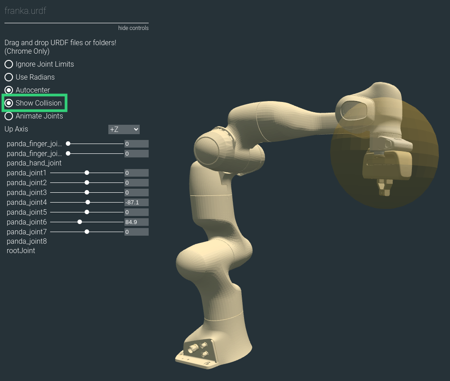The height and width of the screenshot is (381, 450).
Task: Disable the Show Collision option
Action: (9, 103)
